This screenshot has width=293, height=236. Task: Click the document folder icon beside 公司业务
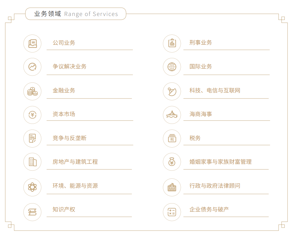point(32,43)
